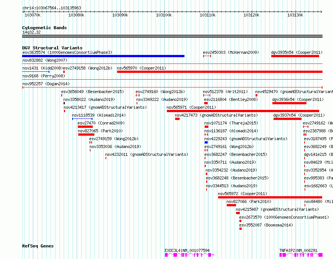Open the esv3187495 variant label

coord(318,139)
